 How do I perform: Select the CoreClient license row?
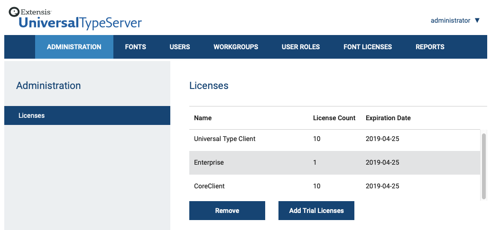(x=334, y=186)
